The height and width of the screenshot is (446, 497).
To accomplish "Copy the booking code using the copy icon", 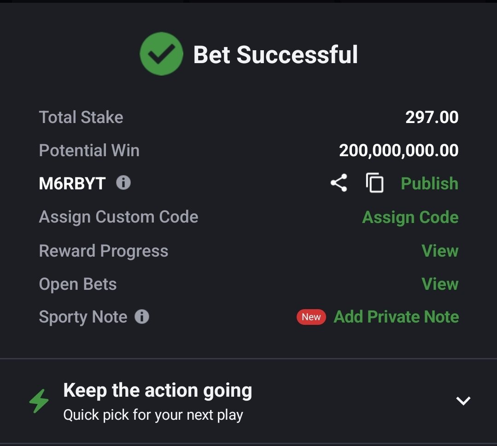I will click(374, 183).
